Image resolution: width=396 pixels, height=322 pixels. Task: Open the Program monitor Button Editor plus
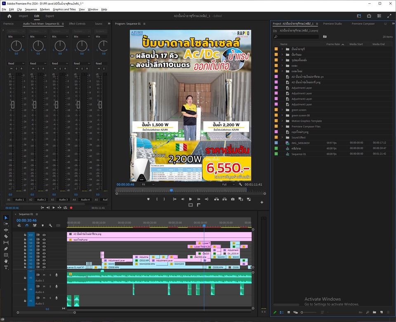(x=262, y=202)
